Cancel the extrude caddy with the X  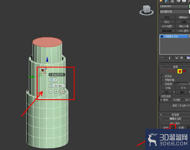click(62, 91)
